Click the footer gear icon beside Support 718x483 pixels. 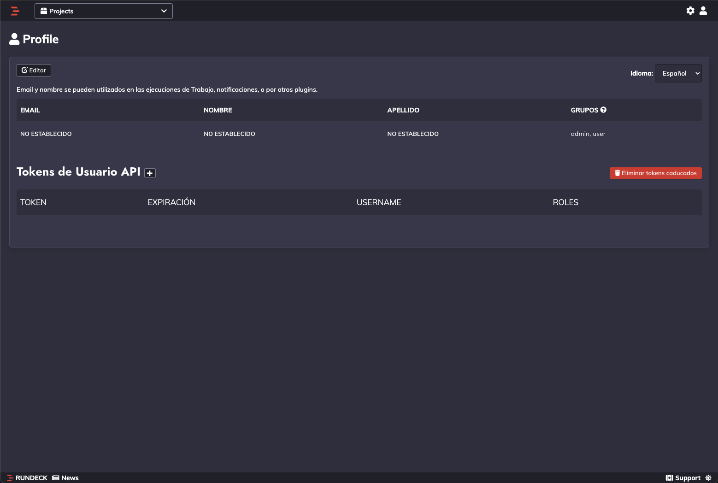(708, 478)
